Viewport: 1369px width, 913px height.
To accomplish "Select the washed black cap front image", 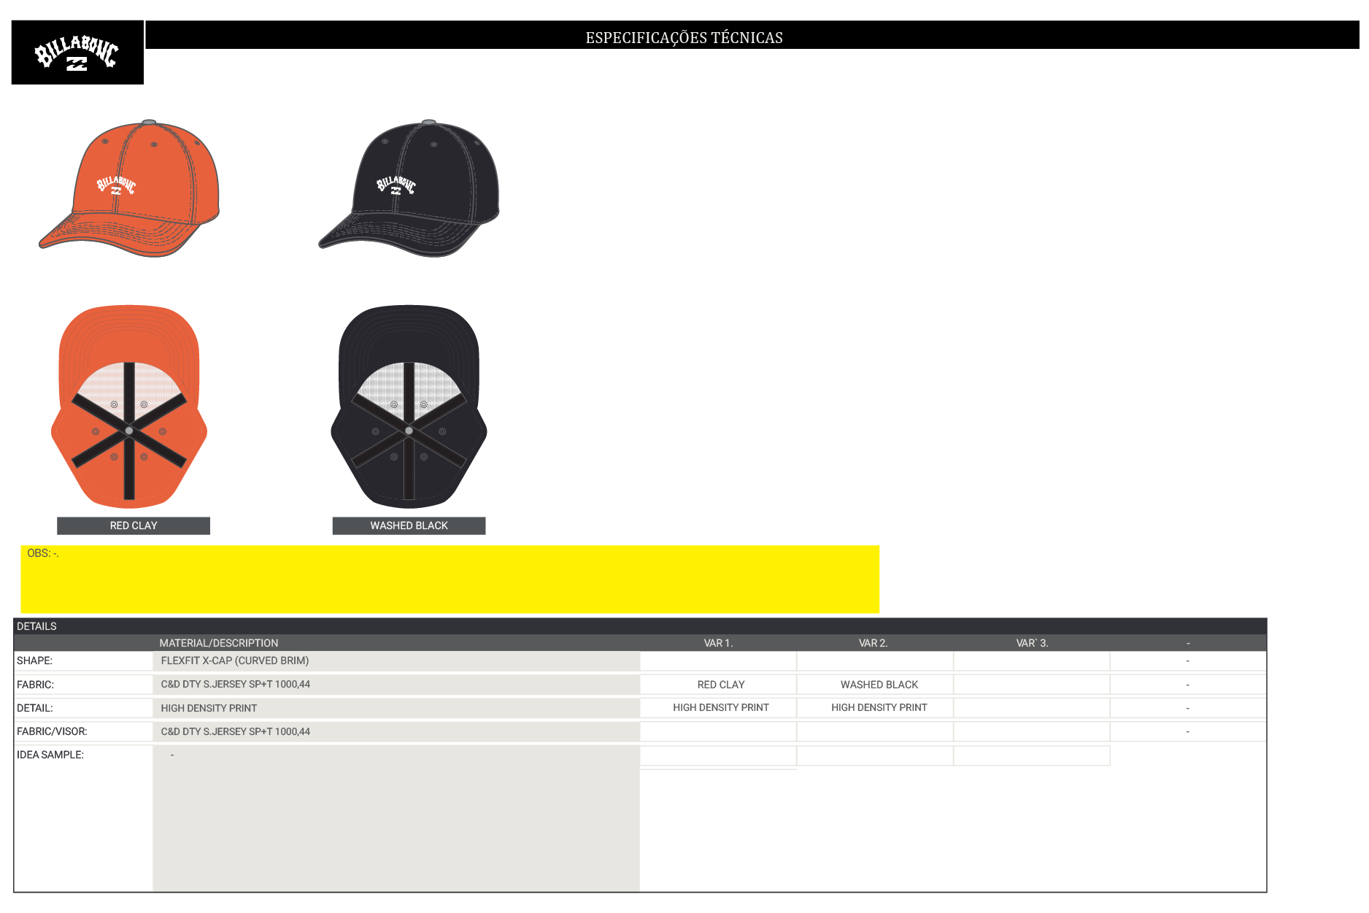I will [409, 188].
